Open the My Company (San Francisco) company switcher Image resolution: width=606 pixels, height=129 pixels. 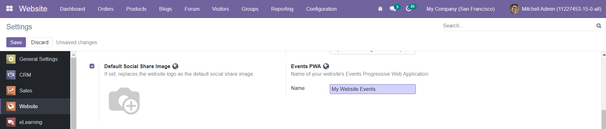pos(460,9)
